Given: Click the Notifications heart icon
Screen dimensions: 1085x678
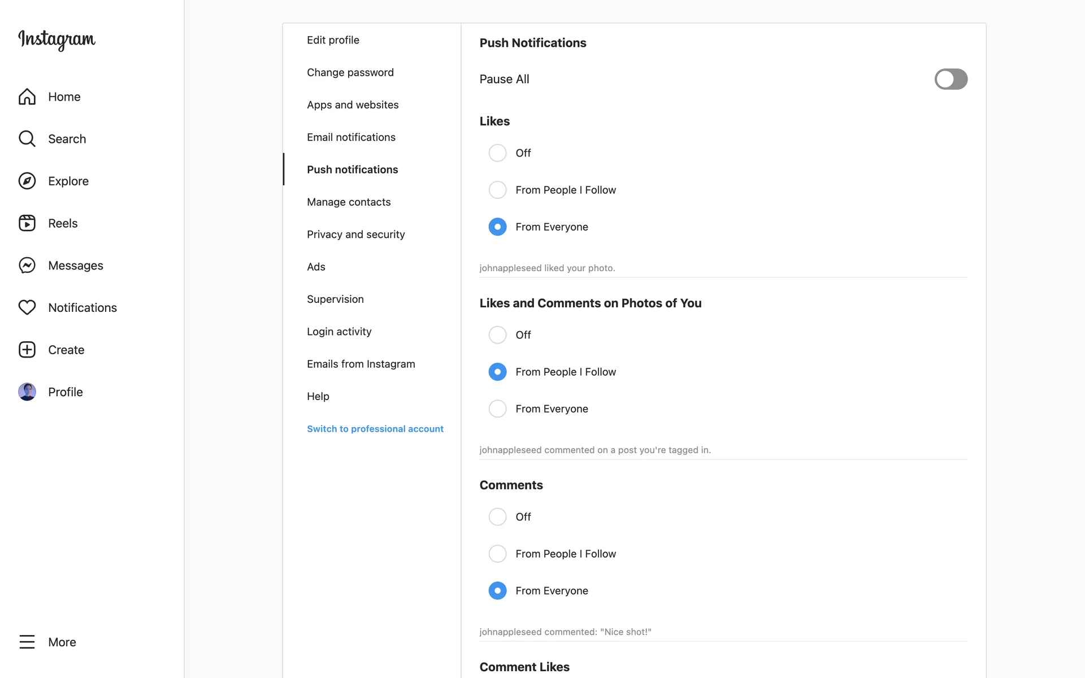Looking at the screenshot, I should click(27, 307).
